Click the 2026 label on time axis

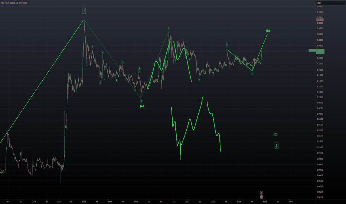coord(291,201)
